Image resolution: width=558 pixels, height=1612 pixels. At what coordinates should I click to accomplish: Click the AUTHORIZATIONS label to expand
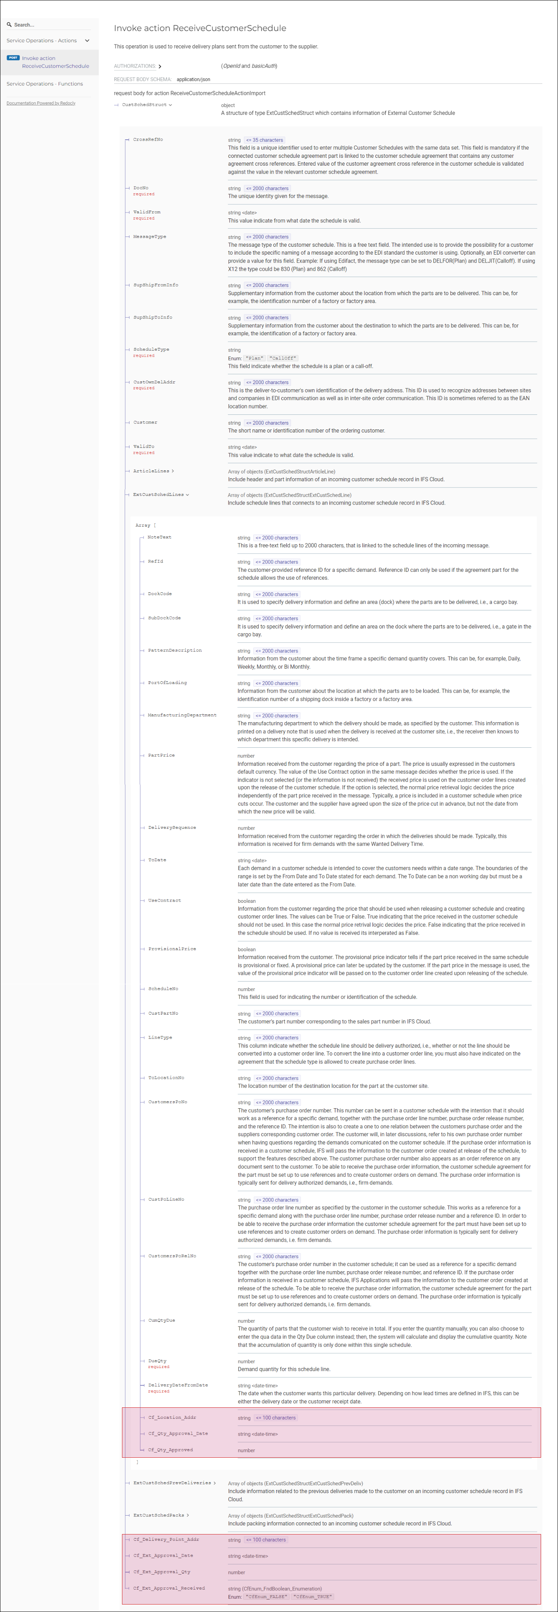click(x=135, y=67)
